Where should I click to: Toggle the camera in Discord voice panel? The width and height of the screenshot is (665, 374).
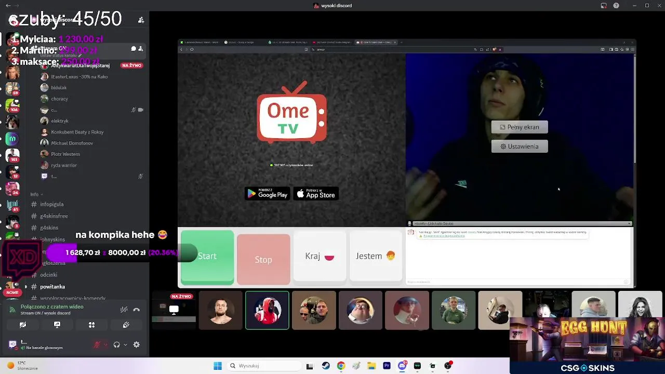[23, 325]
